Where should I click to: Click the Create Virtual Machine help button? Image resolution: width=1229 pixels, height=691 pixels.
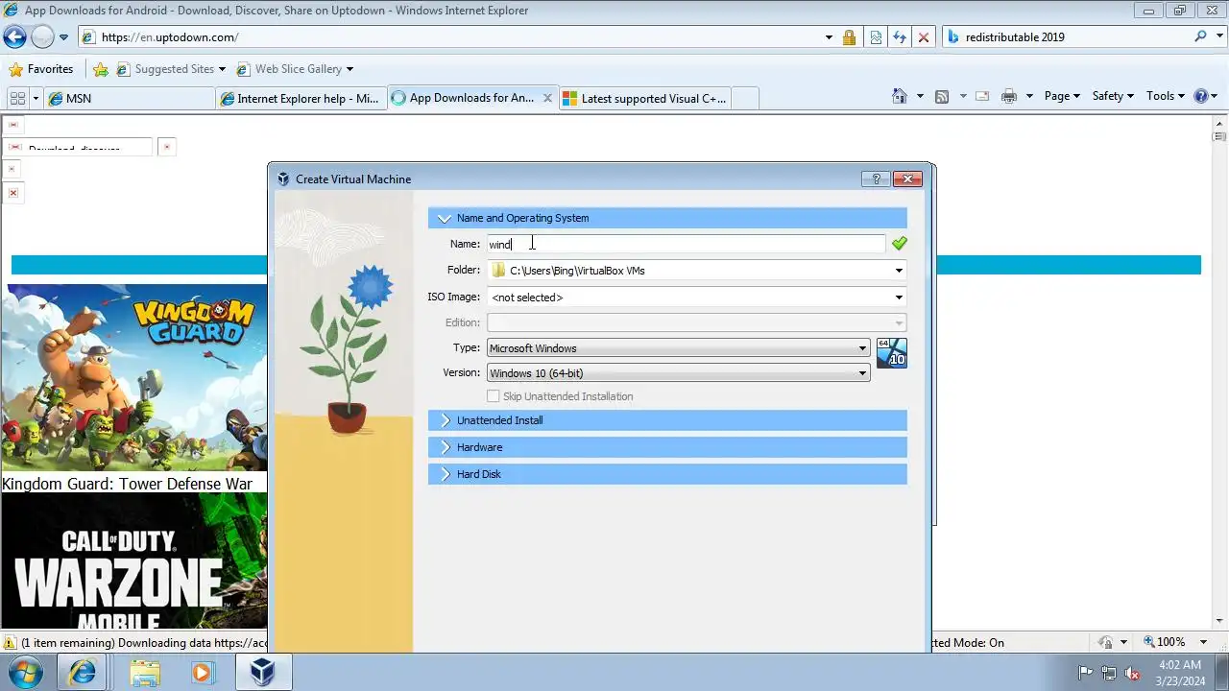pyautogui.click(x=876, y=179)
